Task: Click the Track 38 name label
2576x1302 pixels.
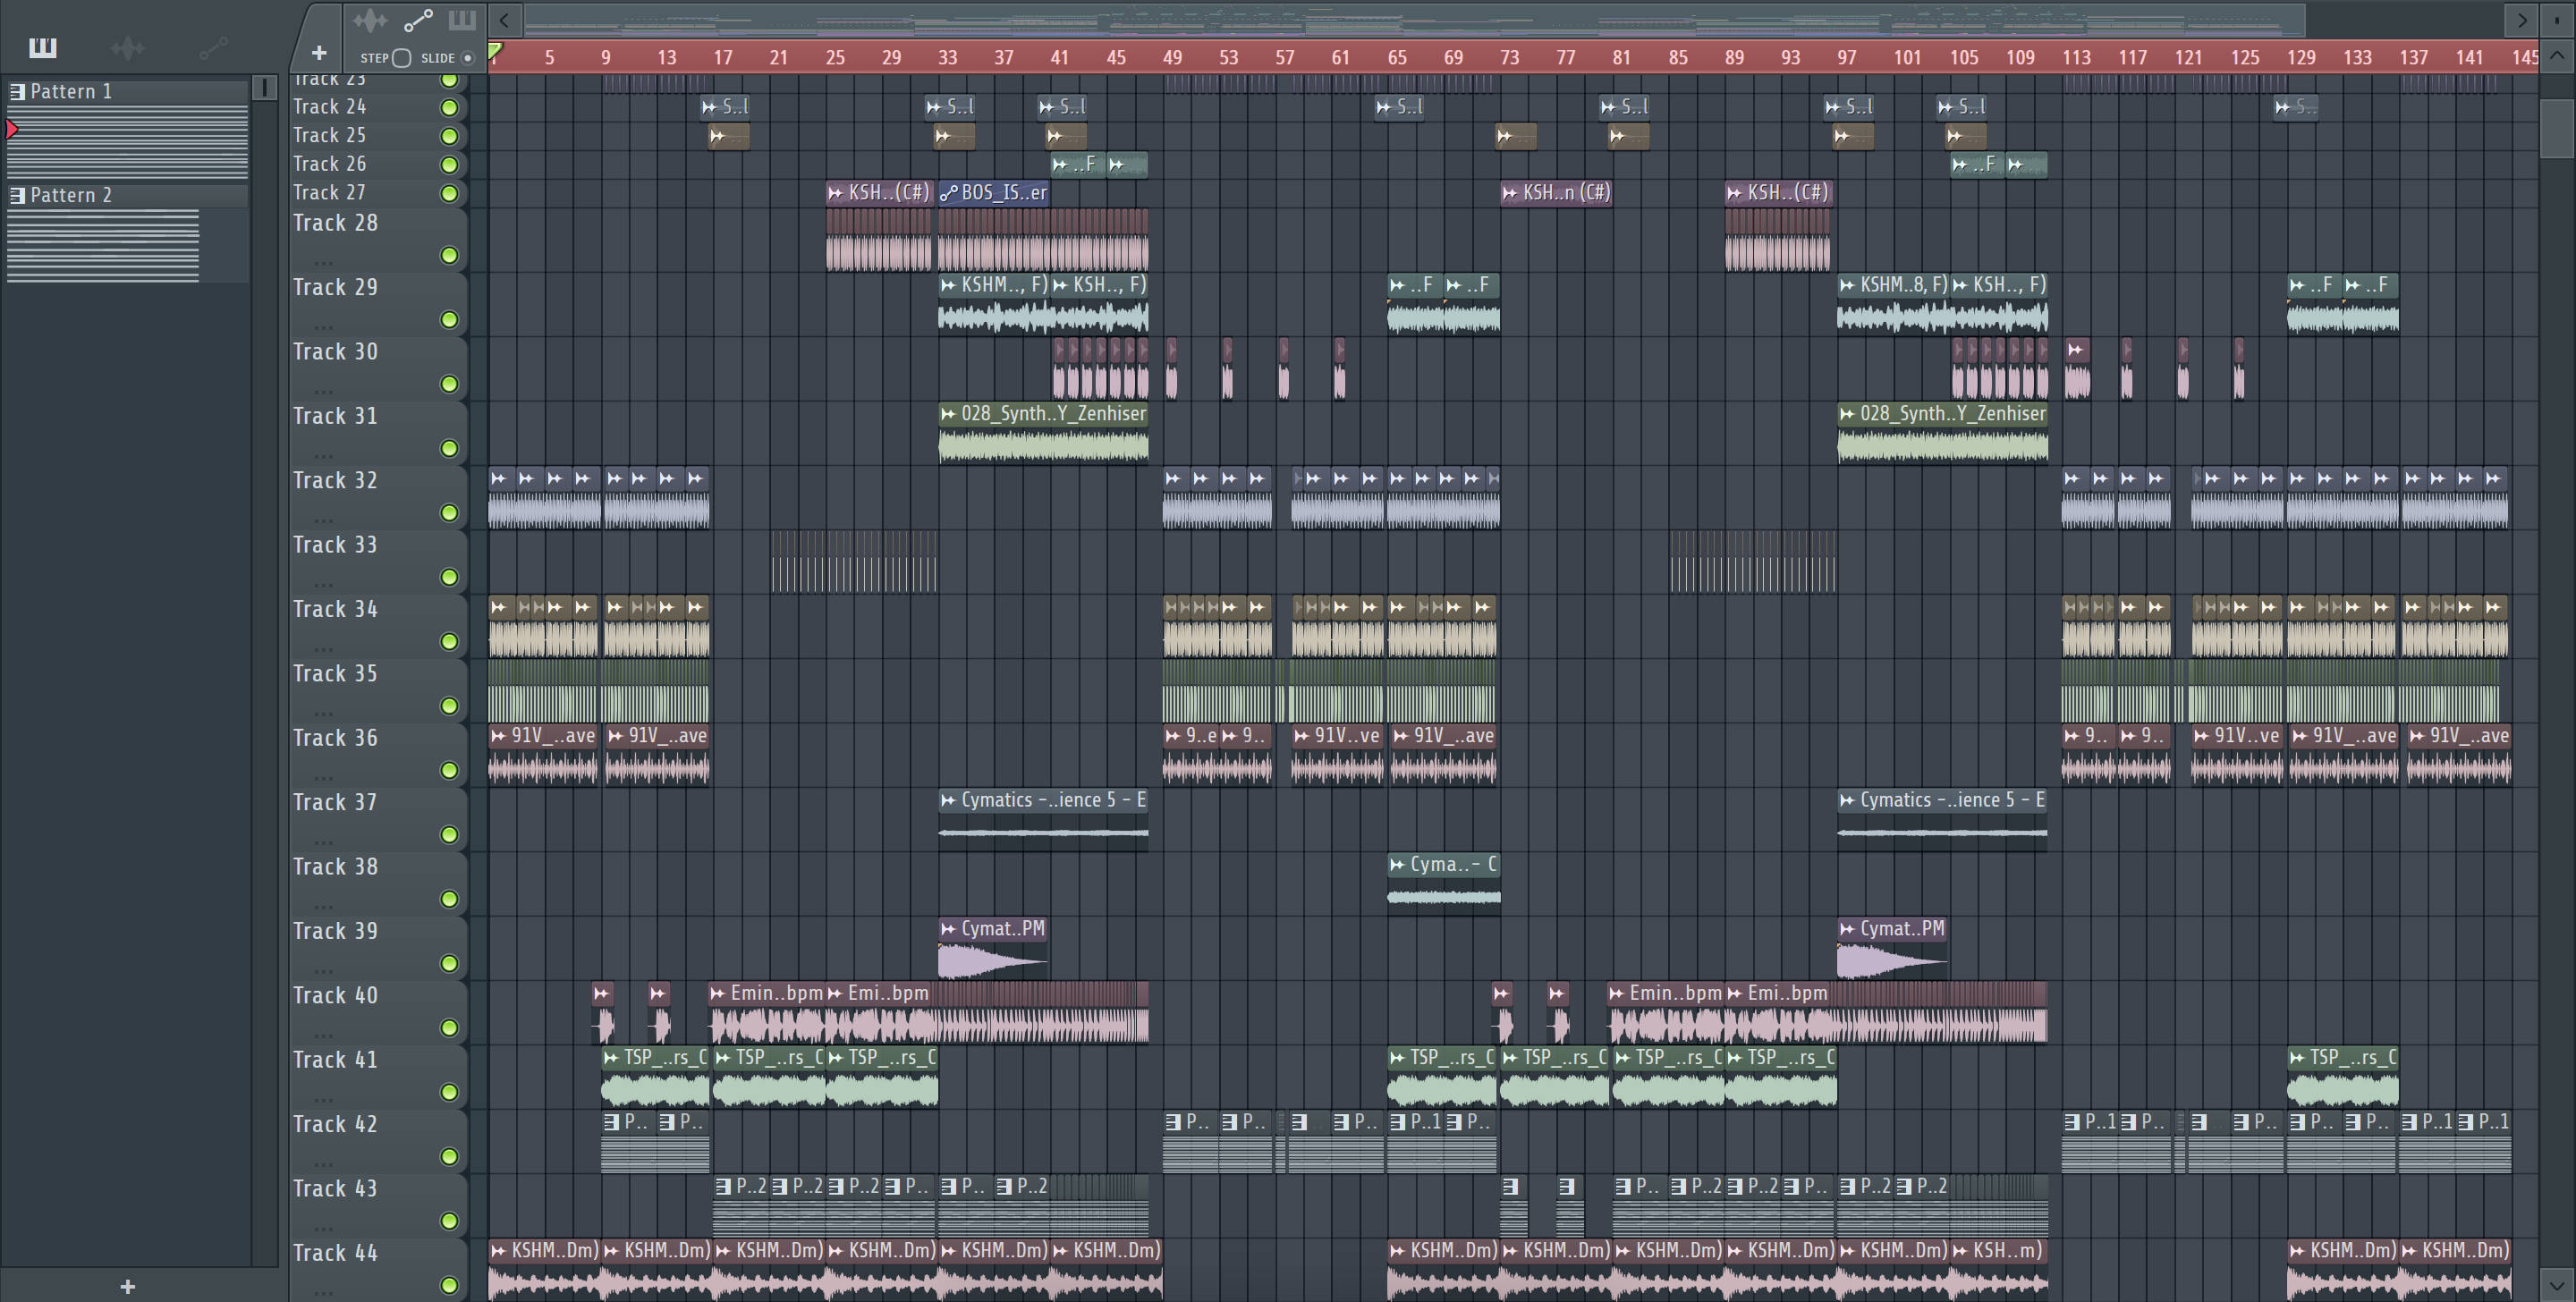Action: click(335, 867)
